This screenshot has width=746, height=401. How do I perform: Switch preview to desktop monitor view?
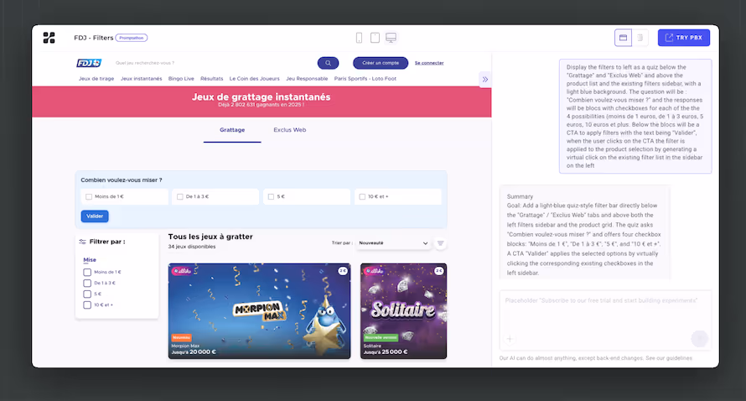[391, 38]
